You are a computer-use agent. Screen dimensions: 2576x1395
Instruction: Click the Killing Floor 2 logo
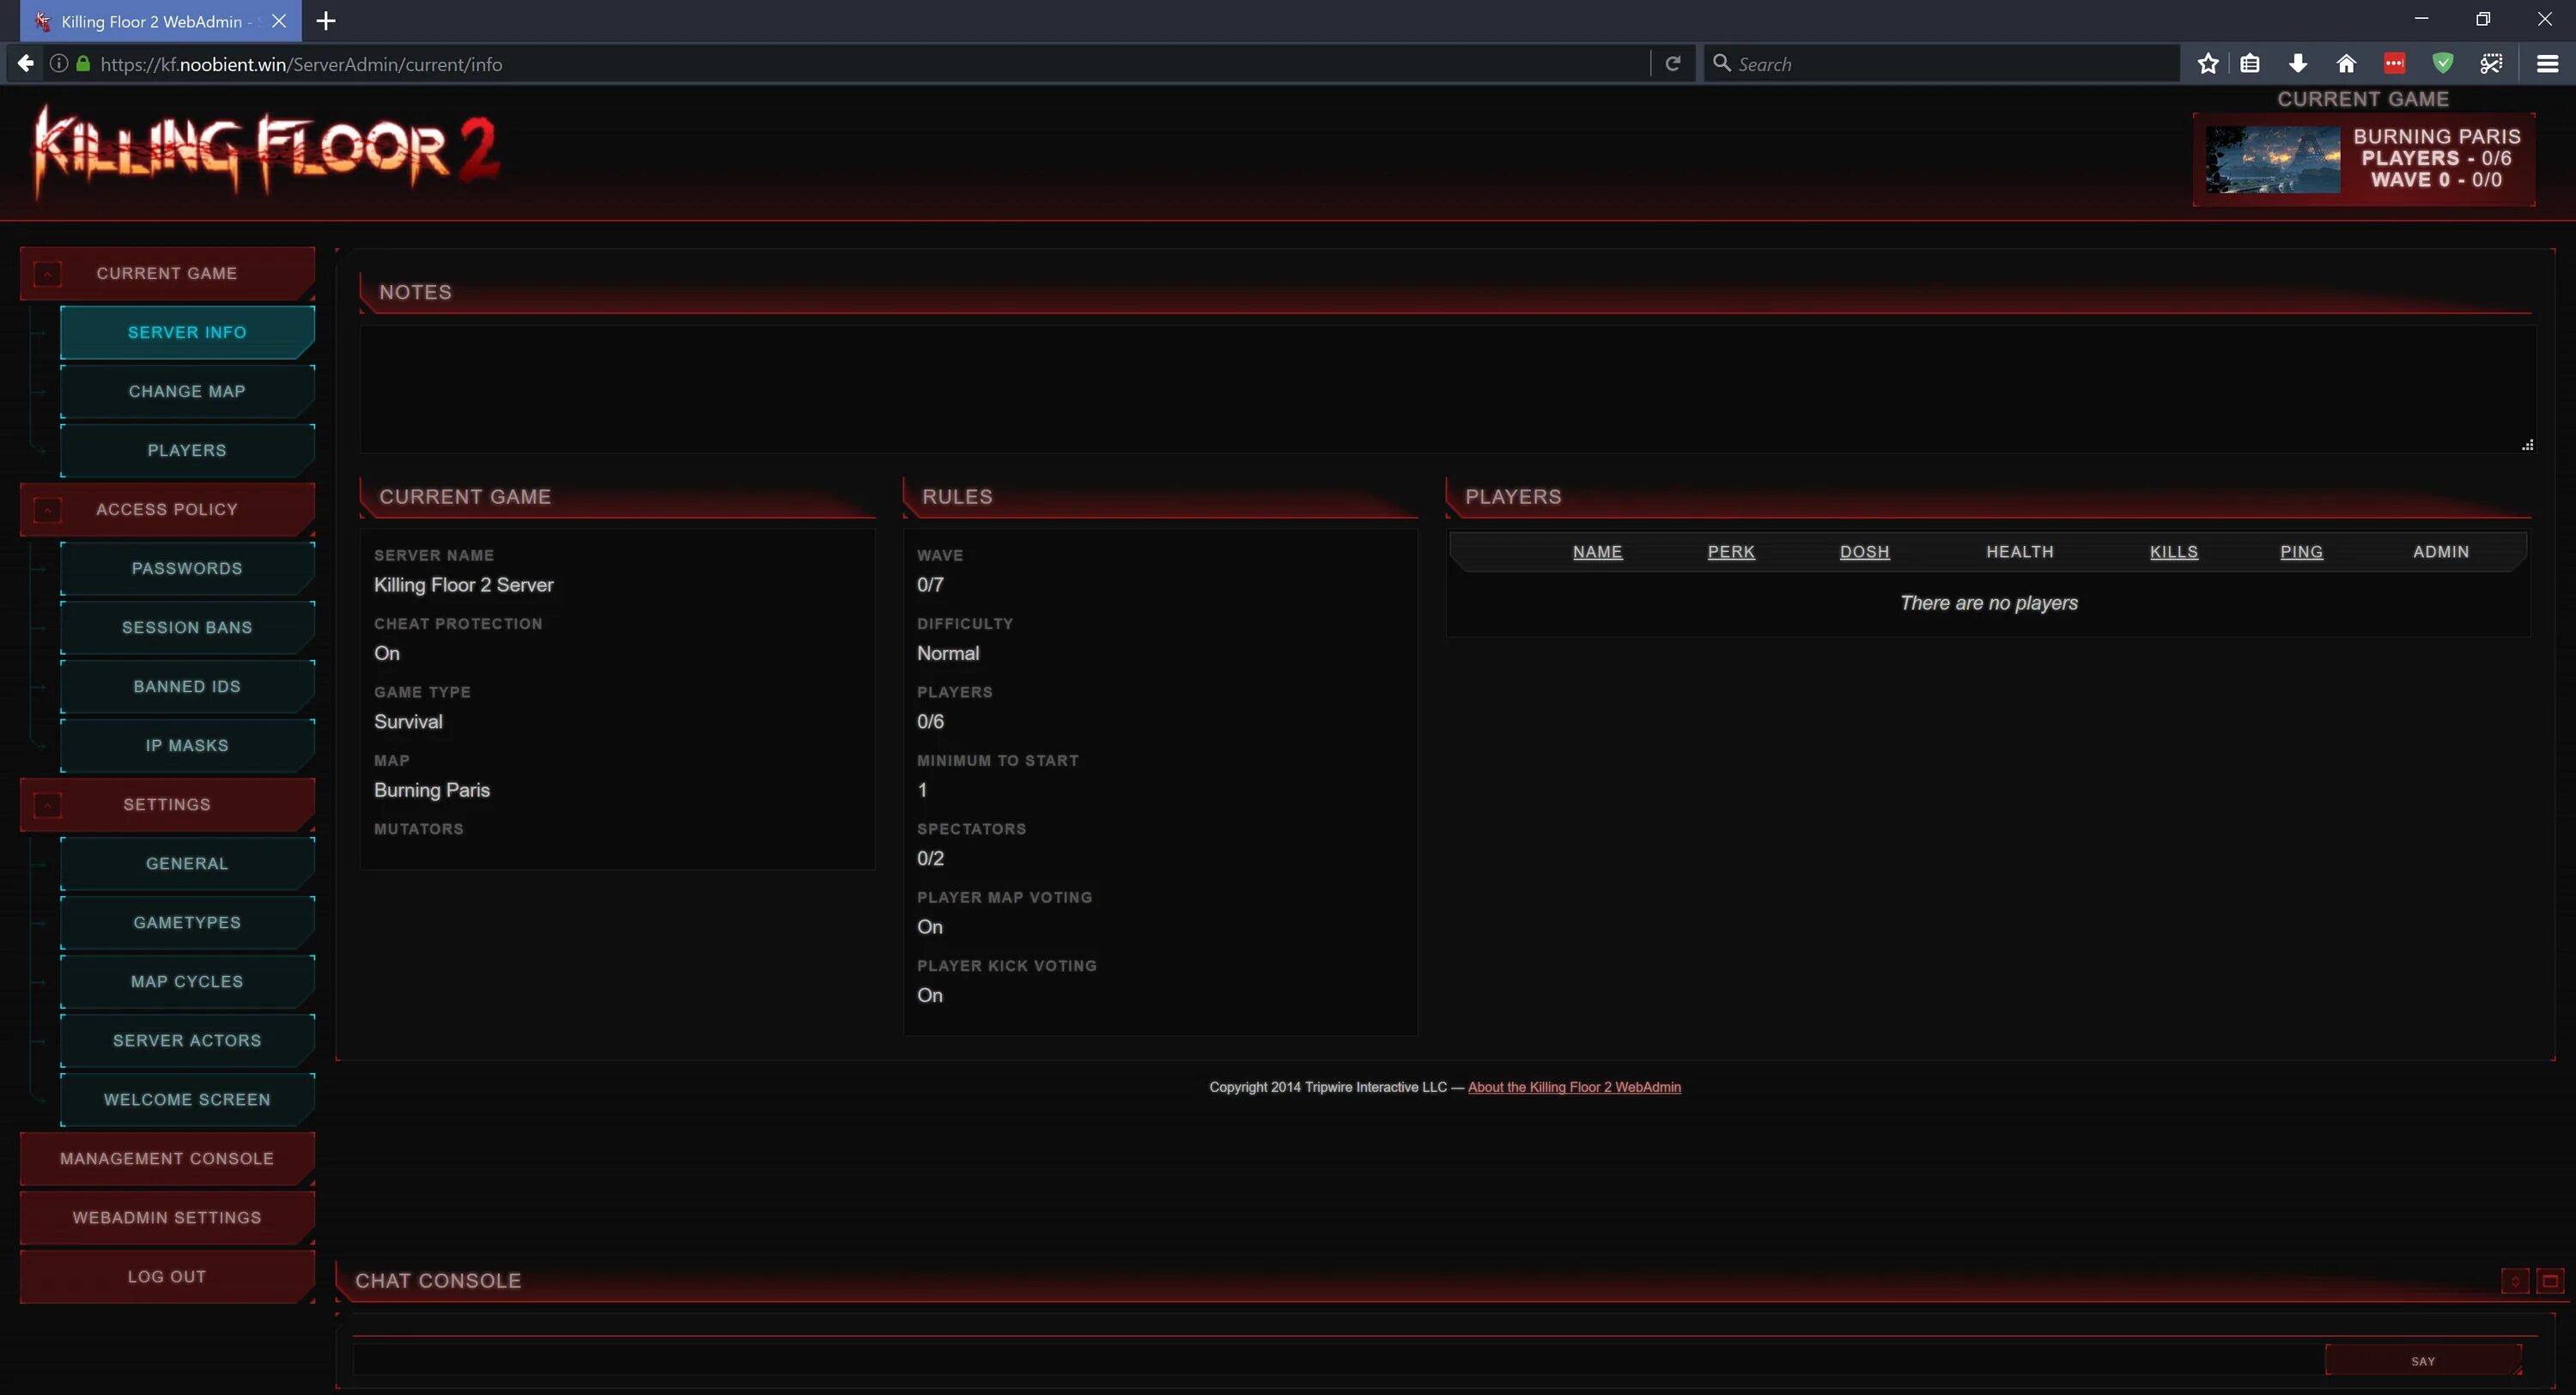(x=266, y=152)
